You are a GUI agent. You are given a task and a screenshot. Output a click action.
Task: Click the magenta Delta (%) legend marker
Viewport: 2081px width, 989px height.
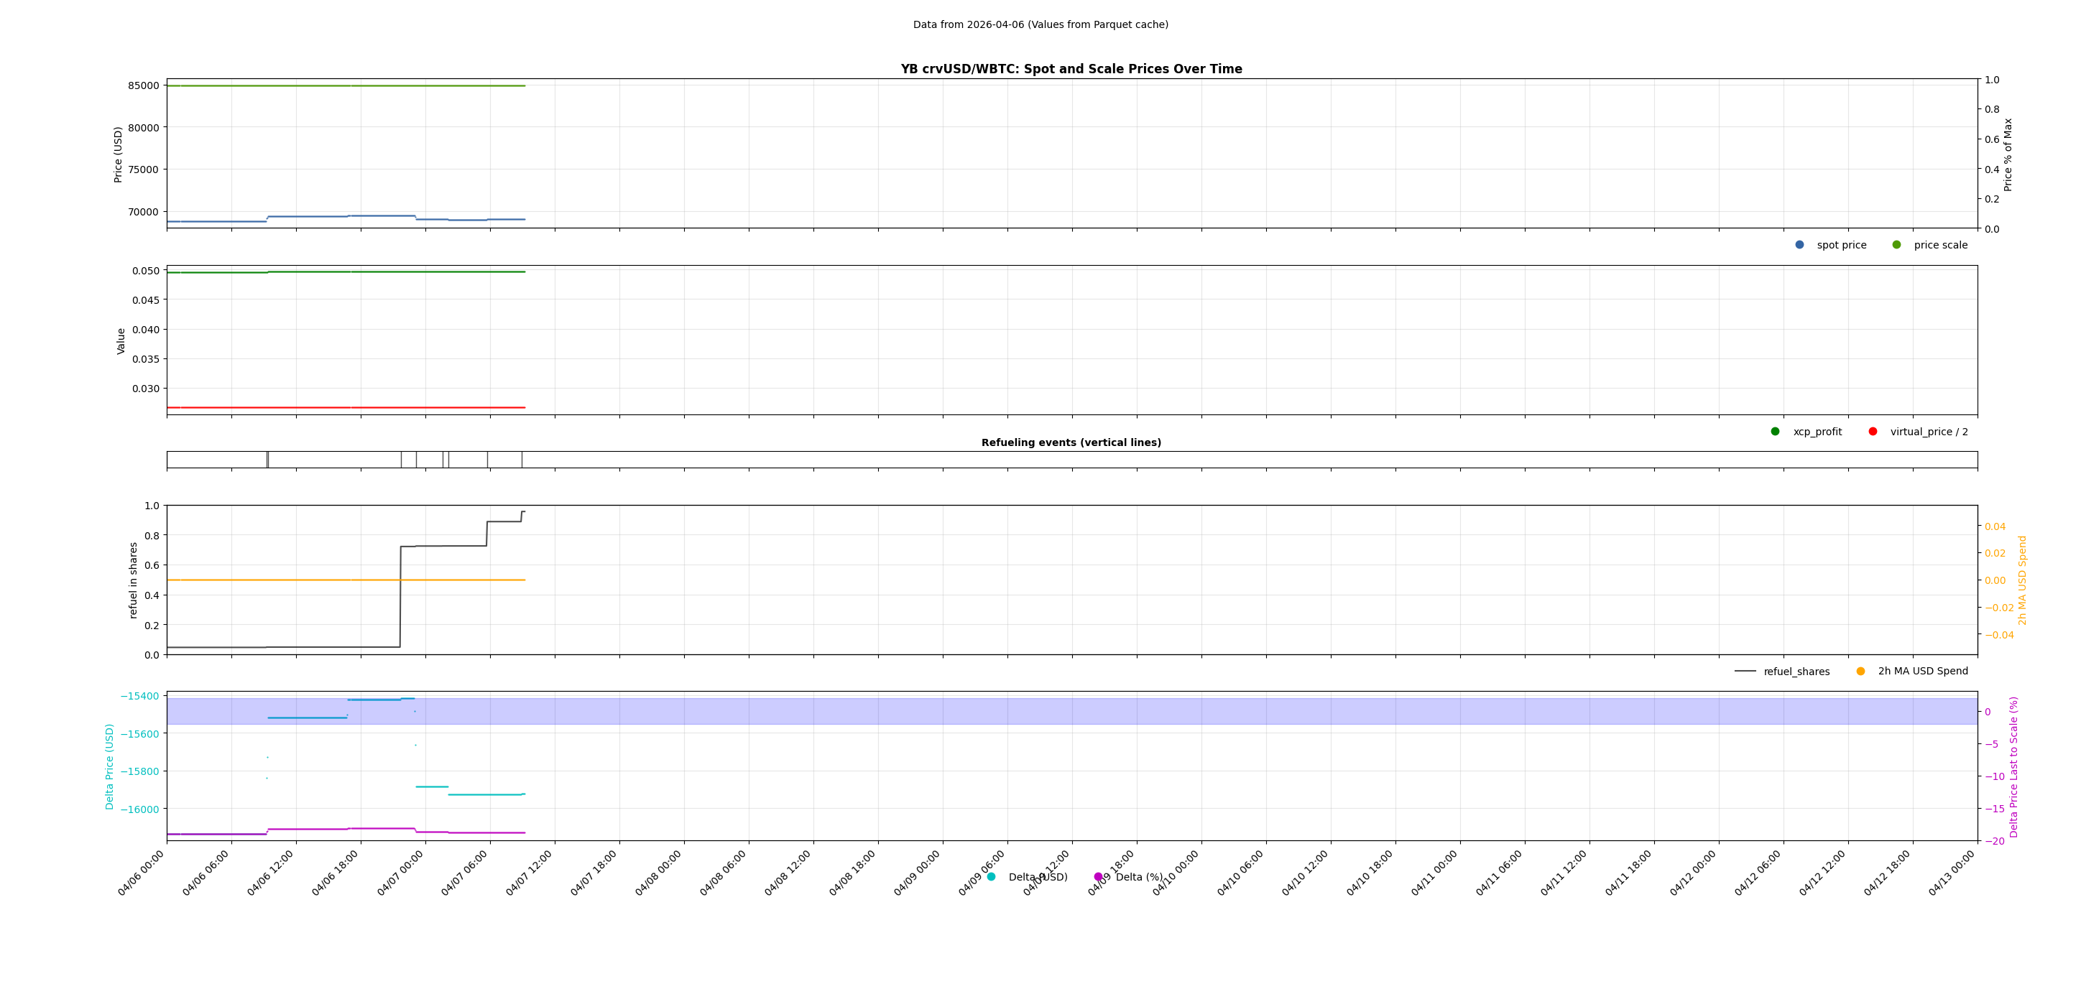coord(1097,876)
